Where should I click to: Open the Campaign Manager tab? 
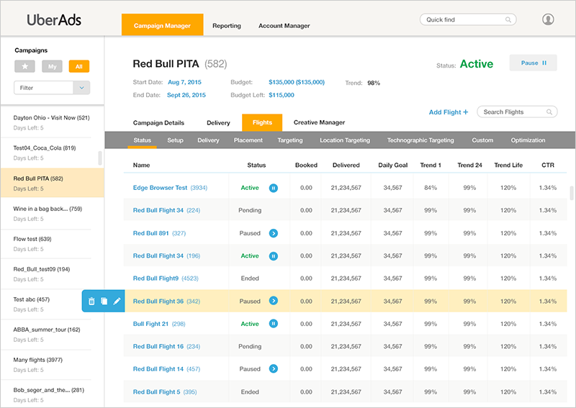point(163,24)
